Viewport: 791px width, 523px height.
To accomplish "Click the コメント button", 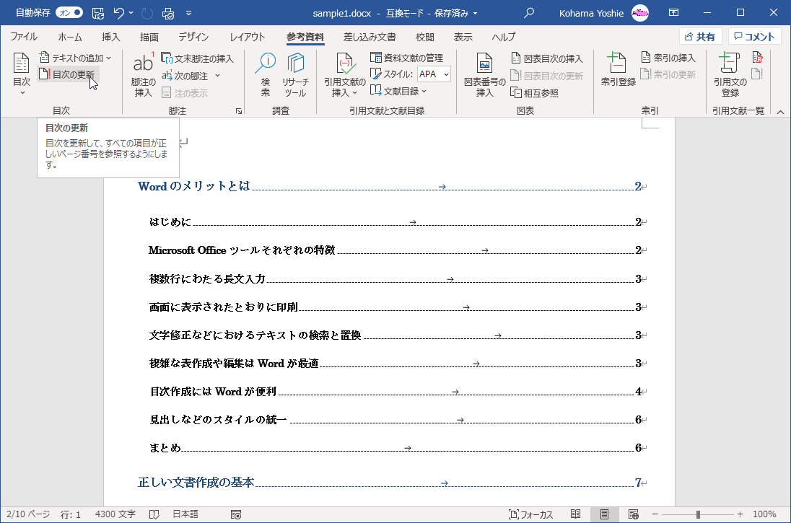I will pyautogui.click(x=754, y=36).
